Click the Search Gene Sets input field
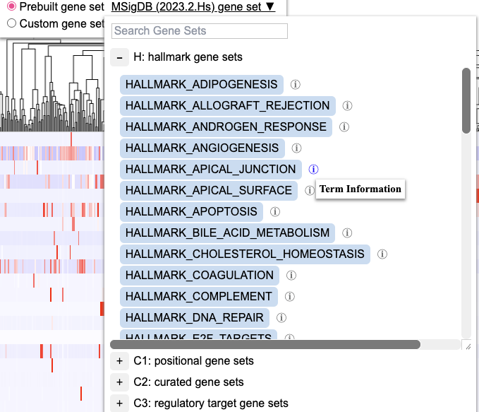The image size is (479, 412). pyautogui.click(x=200, y=31)
